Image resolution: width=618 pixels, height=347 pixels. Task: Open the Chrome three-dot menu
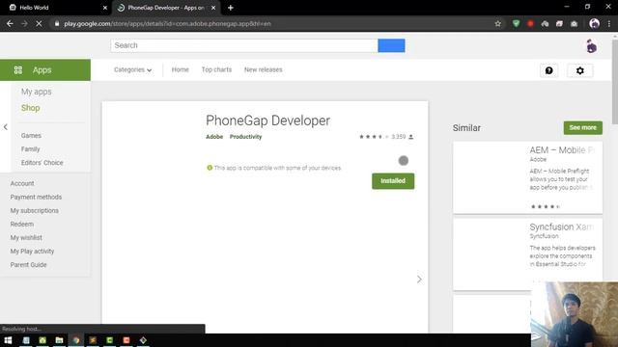[x=609, y=23]
